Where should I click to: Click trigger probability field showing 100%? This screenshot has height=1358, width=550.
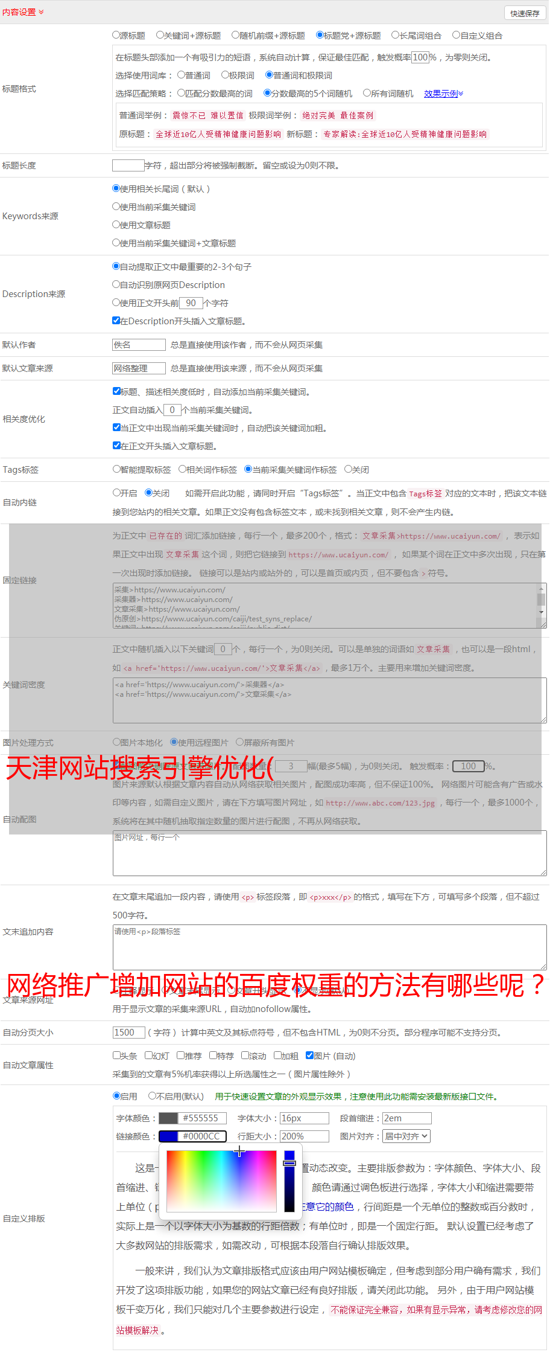click(x=420, y=57)
